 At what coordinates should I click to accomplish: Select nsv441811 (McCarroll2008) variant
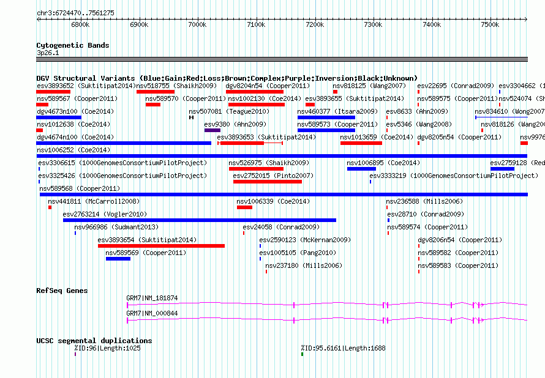(x=94, y=201)
